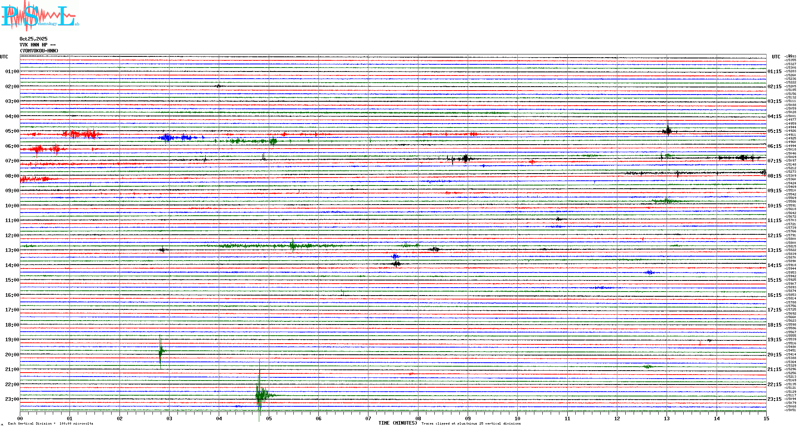Click the Oct25,2025 date label
798x429 pixels.
33,39
